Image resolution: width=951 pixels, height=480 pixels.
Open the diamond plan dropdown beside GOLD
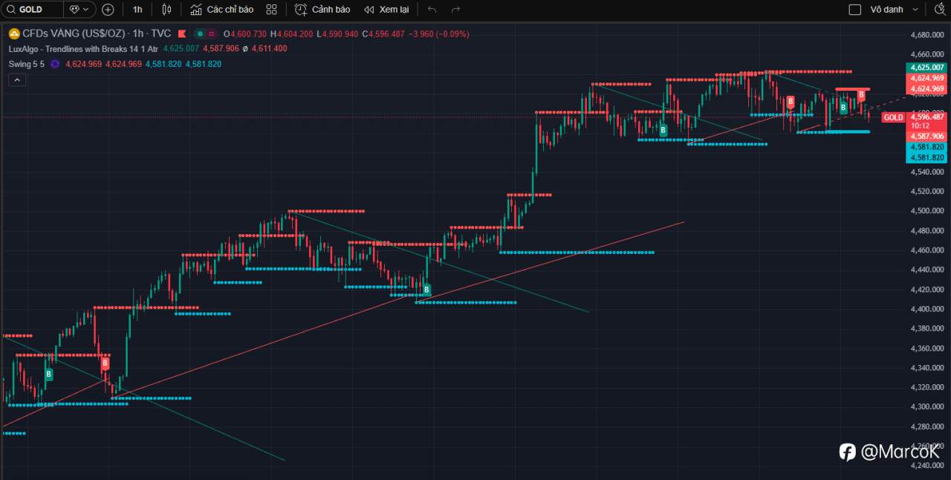(79, 10)
